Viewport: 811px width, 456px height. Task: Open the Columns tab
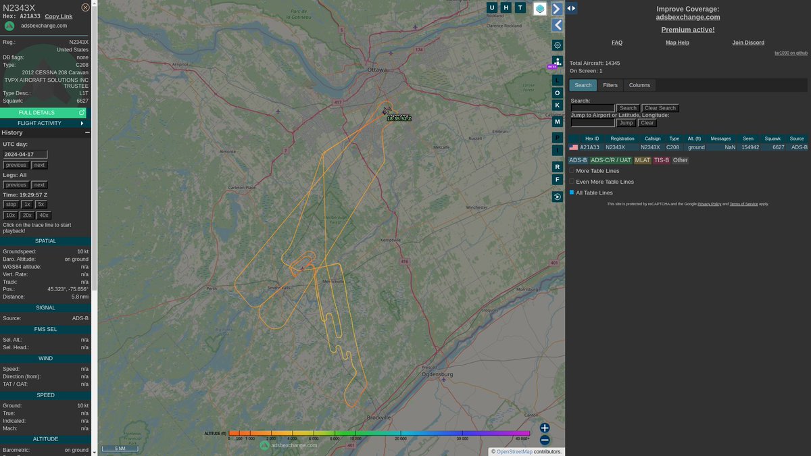click(639, 85)
